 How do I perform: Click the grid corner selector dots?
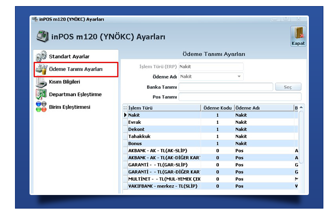pyautogui.click(x=125, y=108)
